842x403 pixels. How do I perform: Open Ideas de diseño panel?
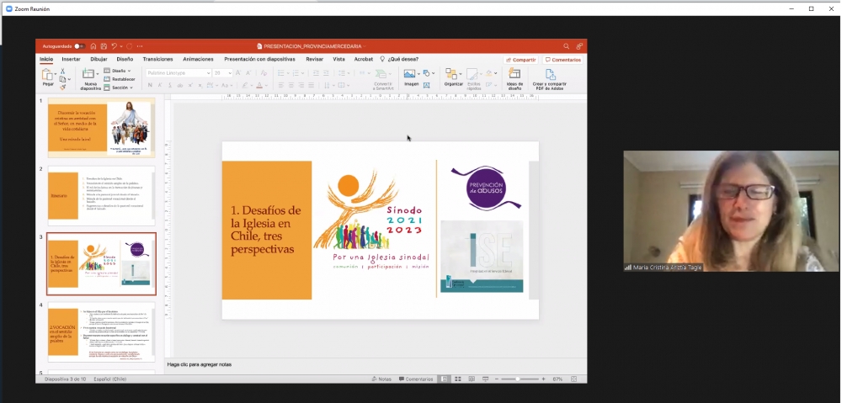[x=514, y=76]
